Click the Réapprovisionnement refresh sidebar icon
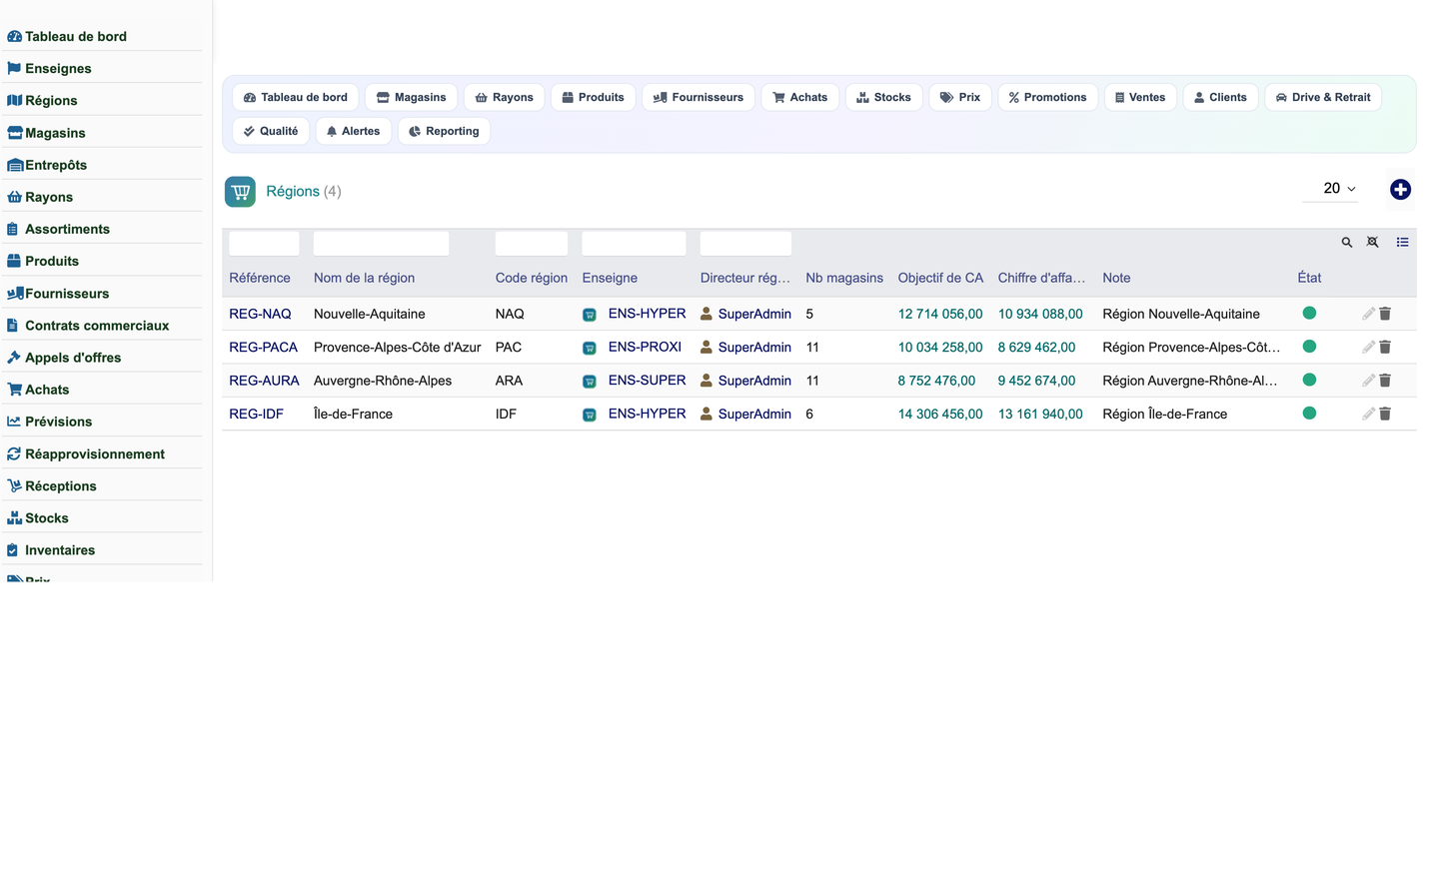This screenshot has height=893, width=1444. [14, 454]
